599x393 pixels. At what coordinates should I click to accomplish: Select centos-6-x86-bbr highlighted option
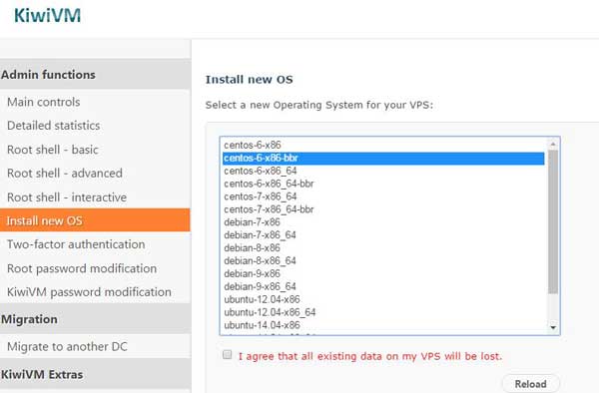click(x=383, y=158)
